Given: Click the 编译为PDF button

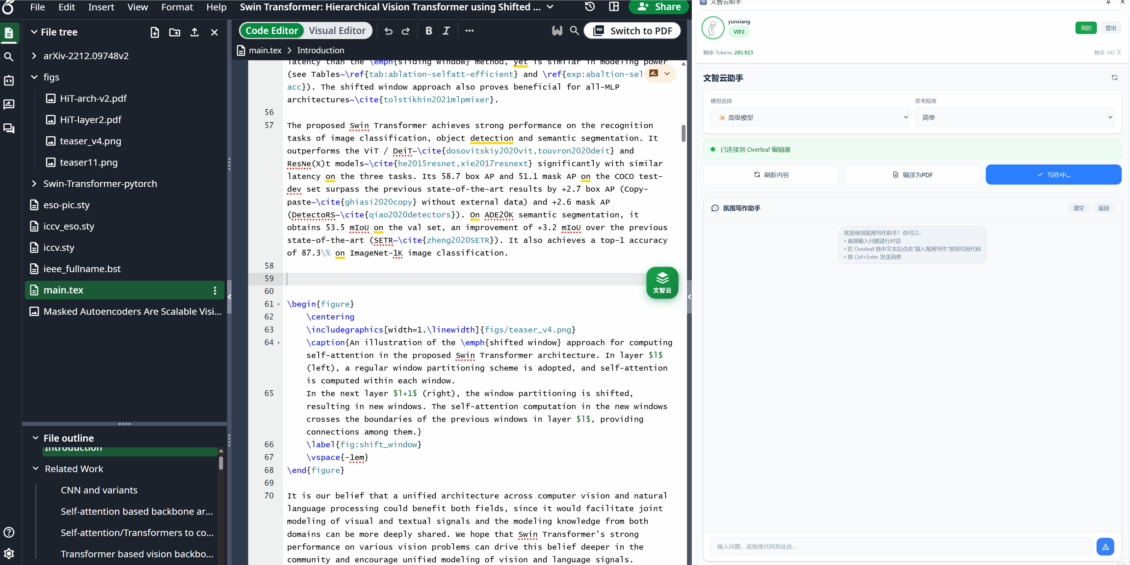Looking at the screenshot, I should coord(912,175).
